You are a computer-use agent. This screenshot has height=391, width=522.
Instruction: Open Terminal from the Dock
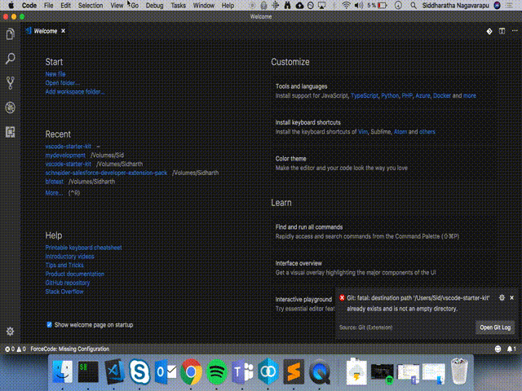(x=88, y=371)
